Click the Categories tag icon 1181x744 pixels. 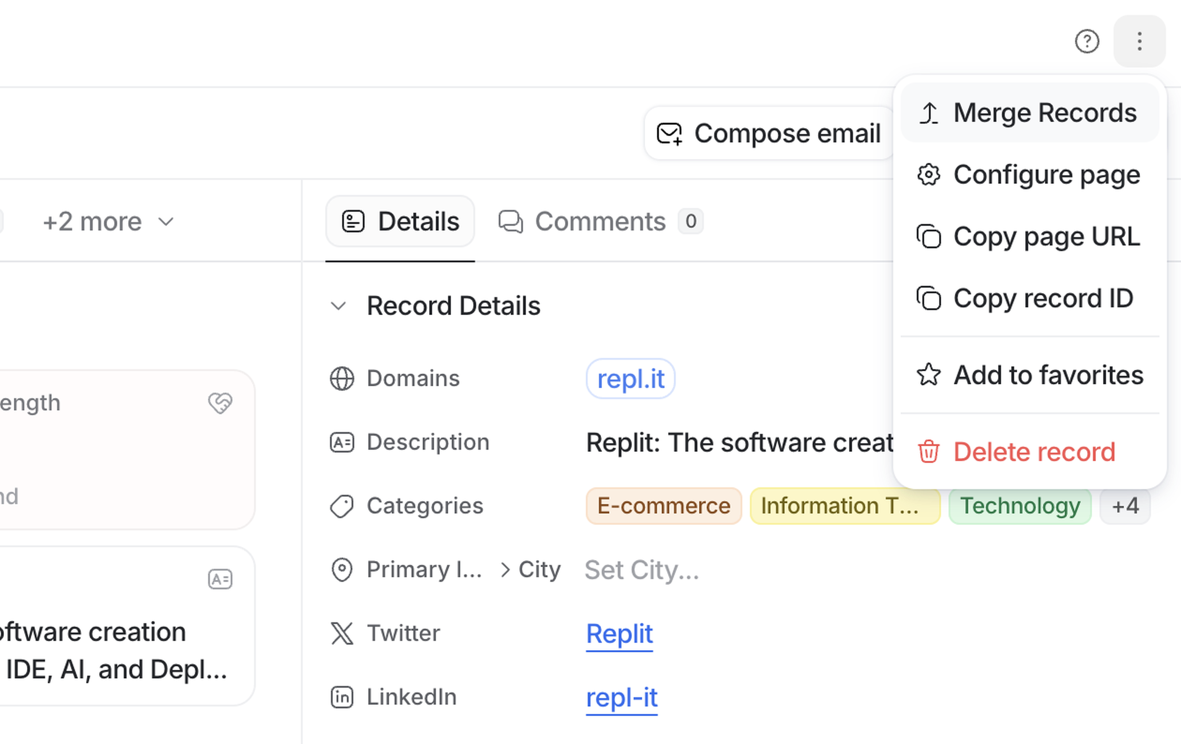click(342, 506)
